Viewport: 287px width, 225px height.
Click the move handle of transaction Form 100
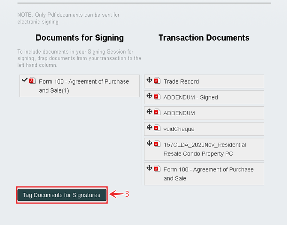(x=149, y=168)
